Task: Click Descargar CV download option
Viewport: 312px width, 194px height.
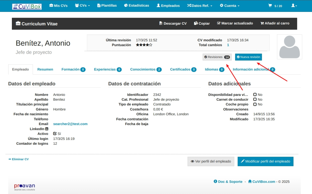Action: pos(173,23)
